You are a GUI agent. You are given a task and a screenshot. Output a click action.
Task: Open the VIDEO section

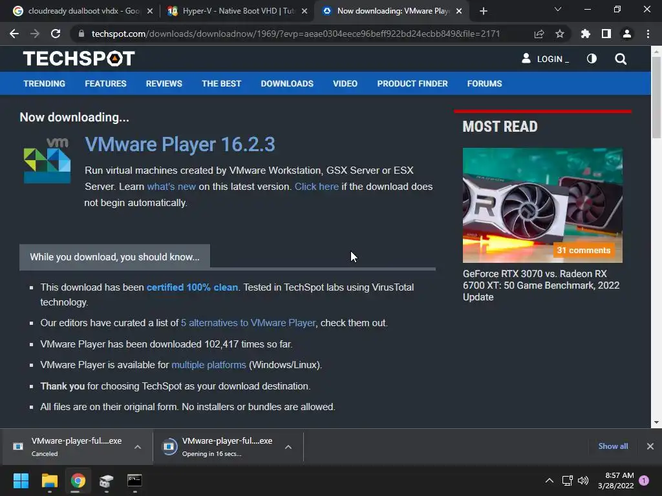tap(345, 83)
